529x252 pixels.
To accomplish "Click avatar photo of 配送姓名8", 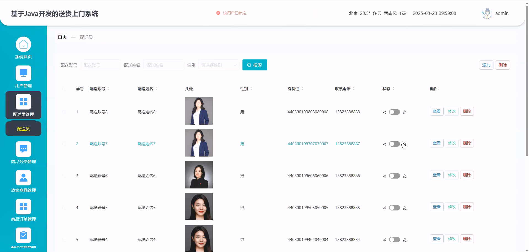I will 199,111.
